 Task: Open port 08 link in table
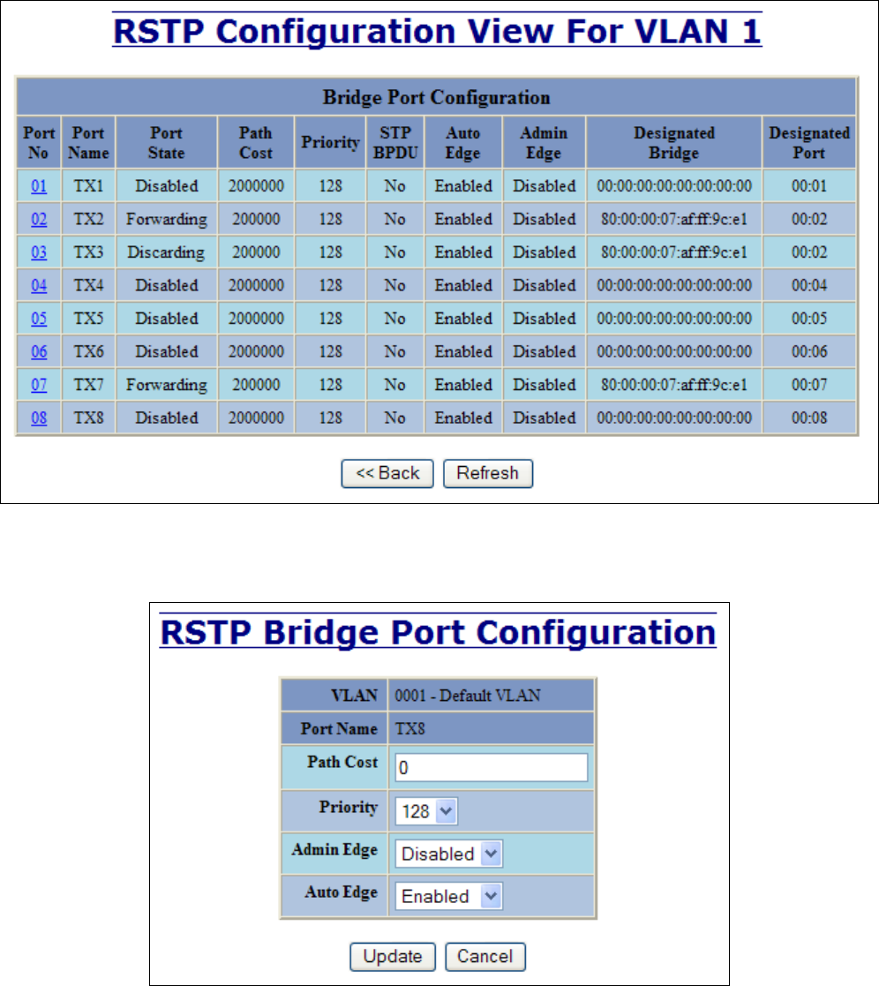pos(39,418)
